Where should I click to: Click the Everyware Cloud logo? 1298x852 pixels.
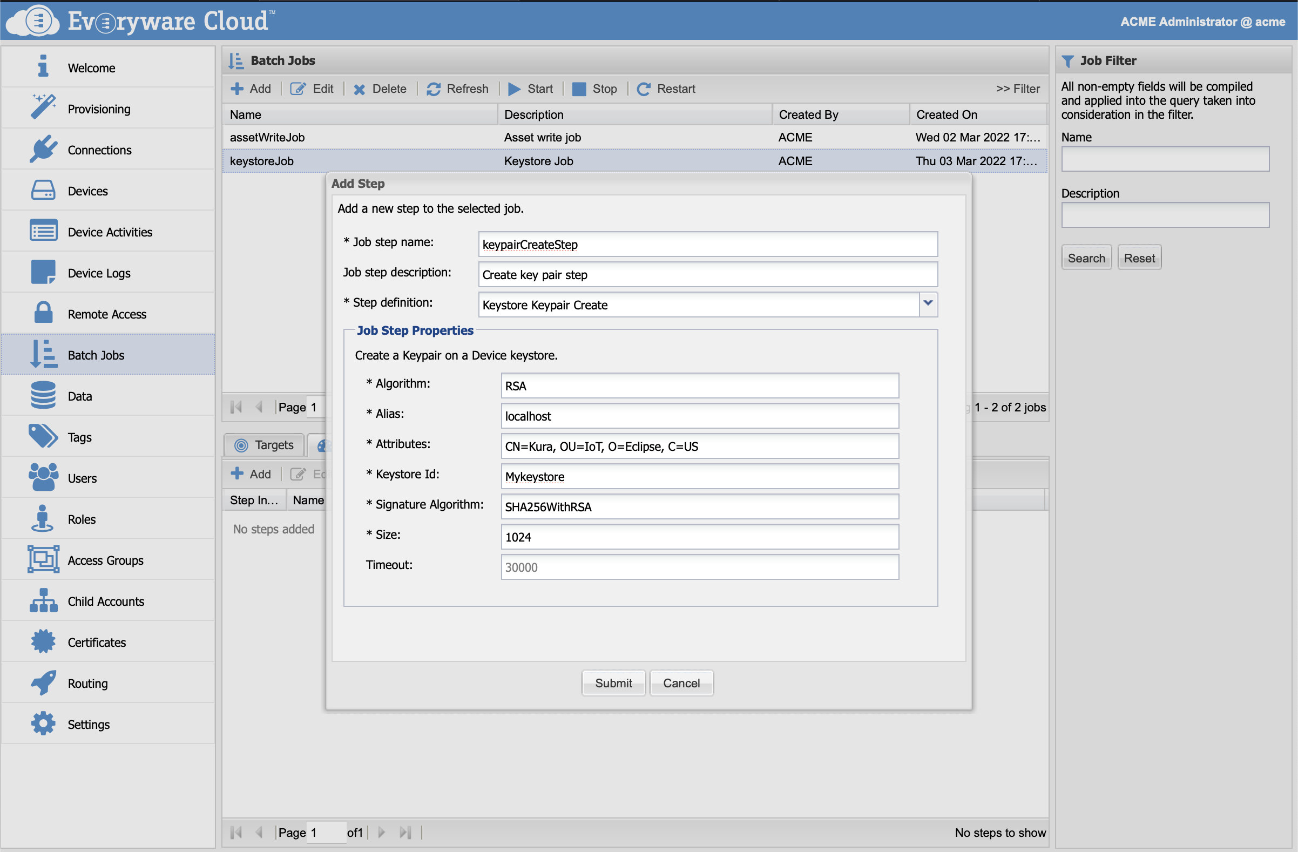point(141,21)
